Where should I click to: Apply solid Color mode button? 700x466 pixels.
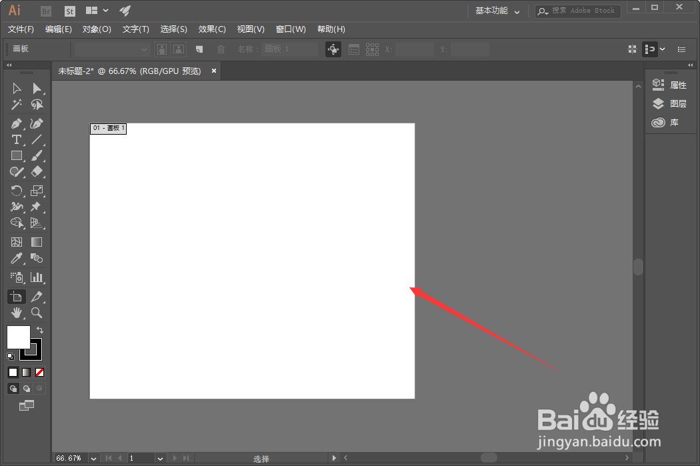(x=13, y=372)
